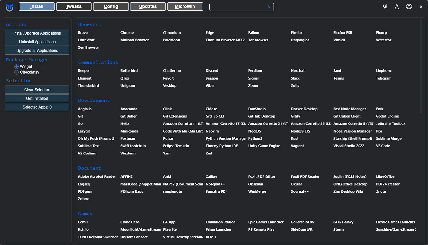Select Ubisoft Connect entry
428x245 pixels.
coord(134,237)
